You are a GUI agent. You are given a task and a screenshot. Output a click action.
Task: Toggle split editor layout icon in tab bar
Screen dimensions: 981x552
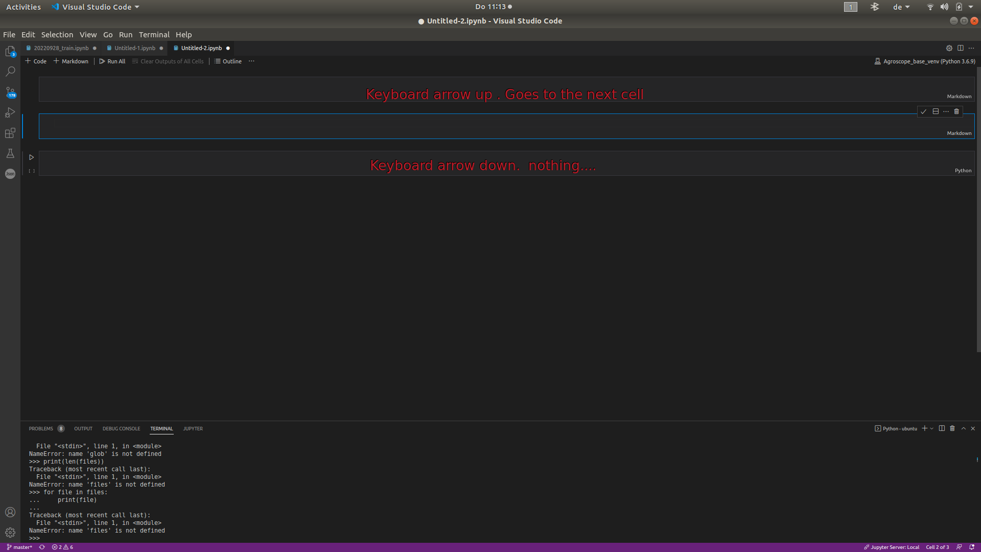pyautogui.click(x=961, y=48)
